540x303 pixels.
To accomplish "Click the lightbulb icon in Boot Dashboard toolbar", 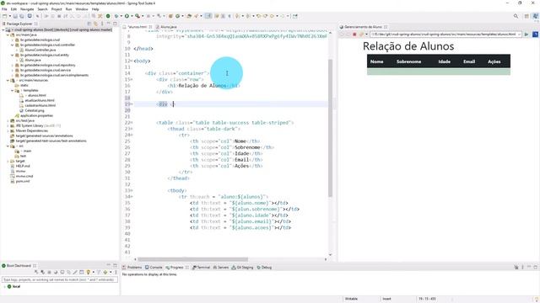I will point(88,272).
